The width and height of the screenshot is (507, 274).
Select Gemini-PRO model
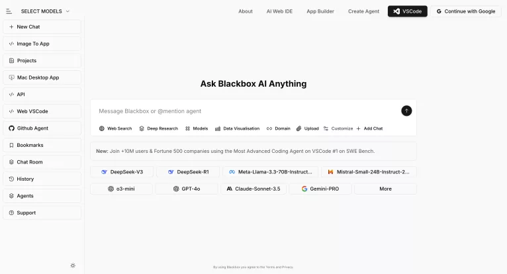pos(320,189)
